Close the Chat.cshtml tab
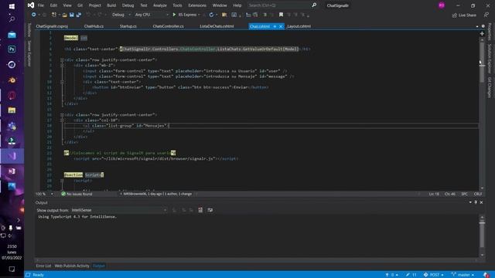This screenshot has height=278, width=495. pos(281,26)
